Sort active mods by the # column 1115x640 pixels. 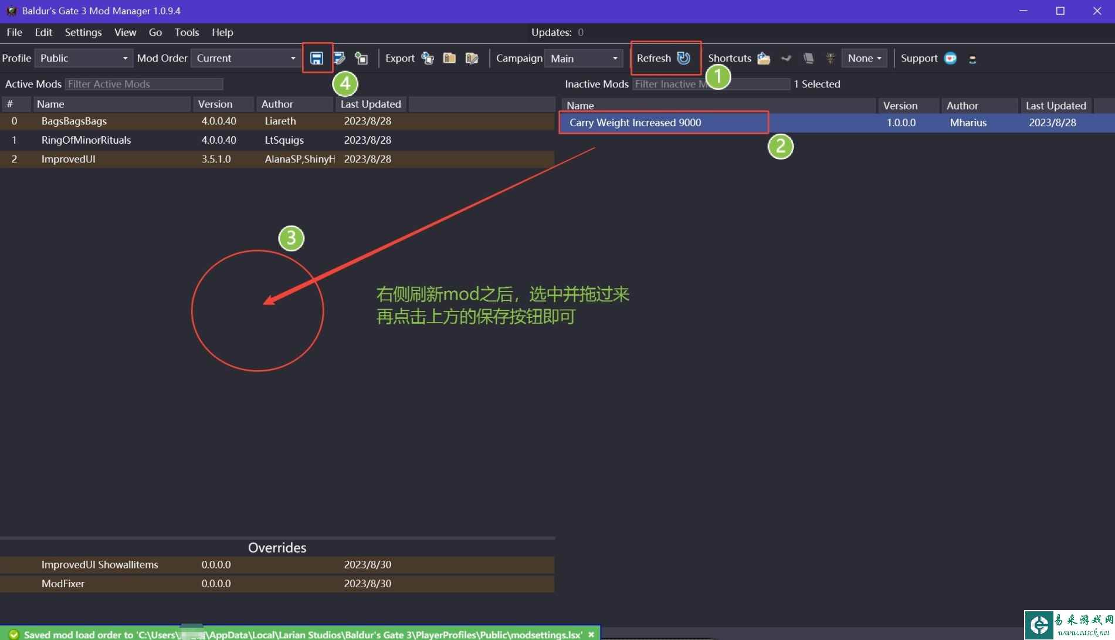click(x=16, y=104)
